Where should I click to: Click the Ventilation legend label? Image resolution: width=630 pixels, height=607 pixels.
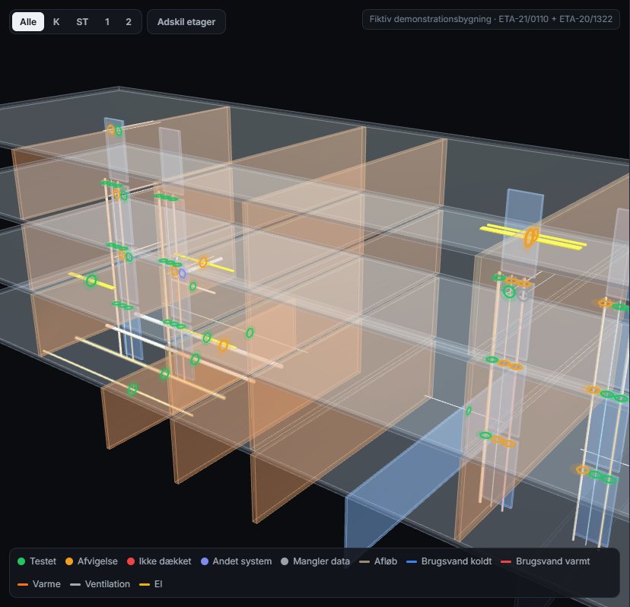107,584
